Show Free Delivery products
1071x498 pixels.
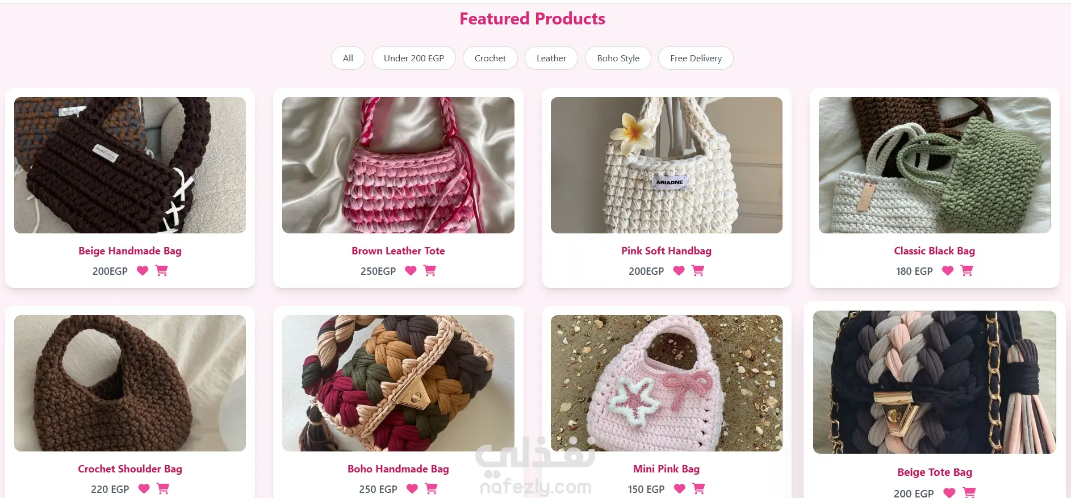[x=696, y=58]
